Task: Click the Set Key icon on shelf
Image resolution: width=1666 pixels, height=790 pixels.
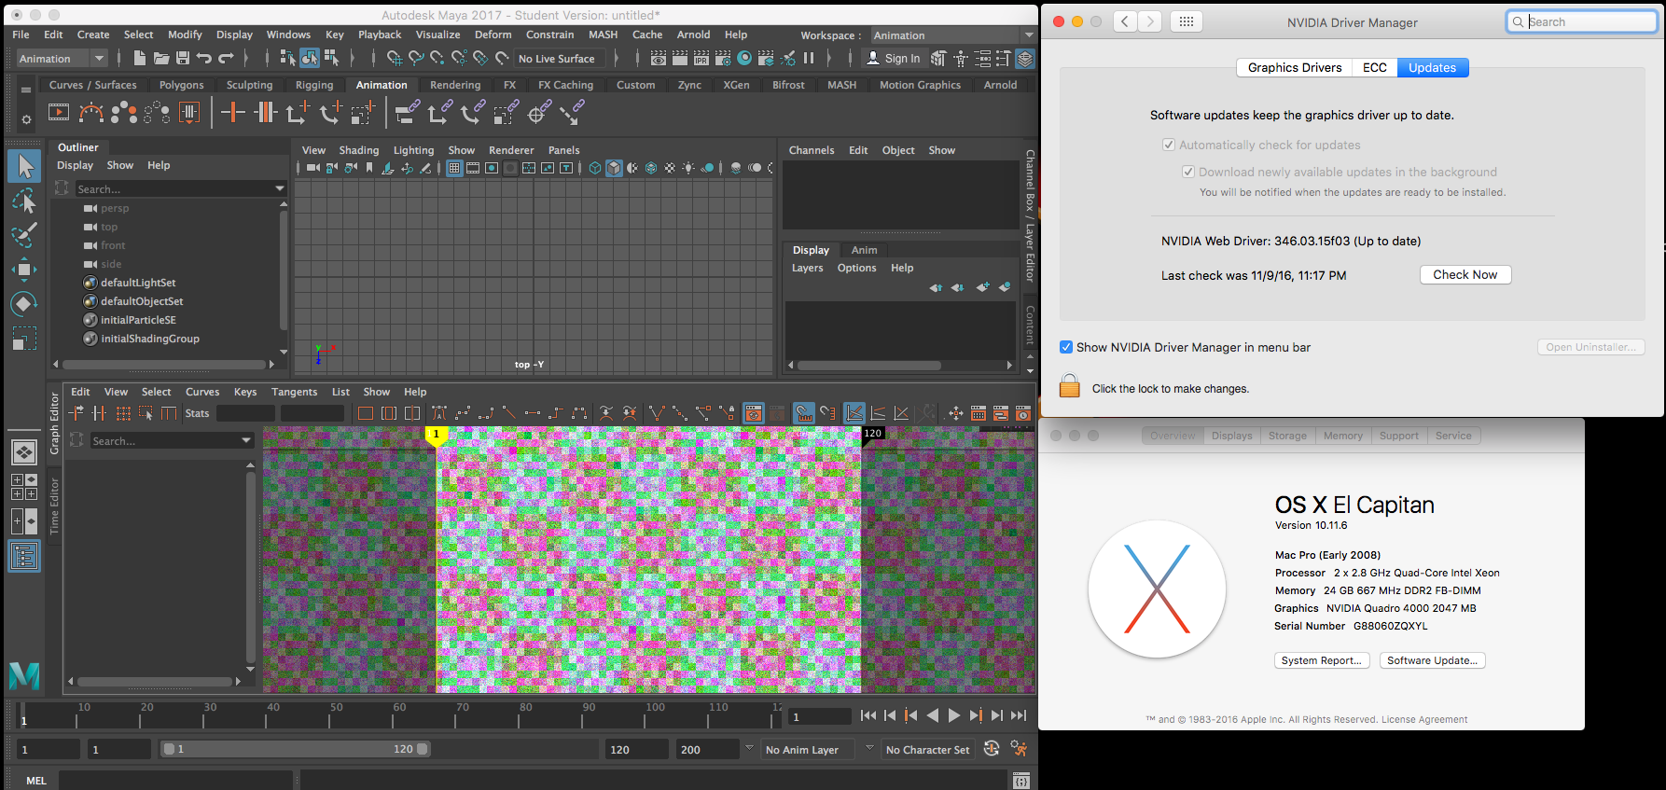Action: tap(232, 114)
